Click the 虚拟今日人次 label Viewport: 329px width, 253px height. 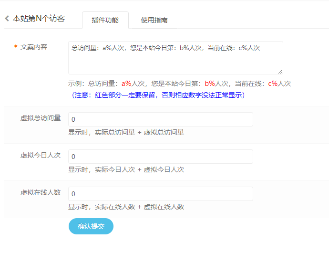[41, 156]
